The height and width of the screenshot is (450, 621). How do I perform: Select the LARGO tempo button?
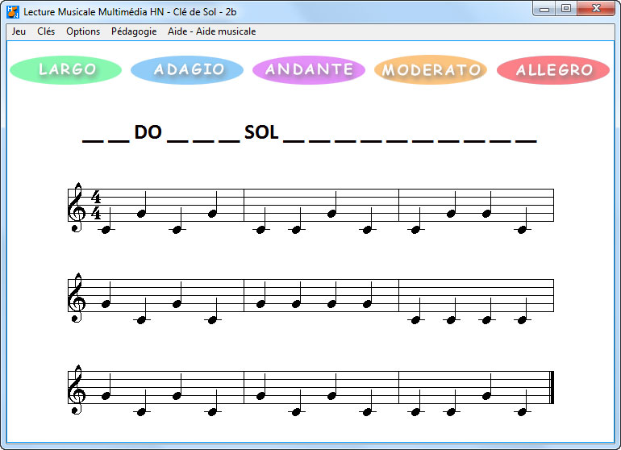tap(66, 69)
